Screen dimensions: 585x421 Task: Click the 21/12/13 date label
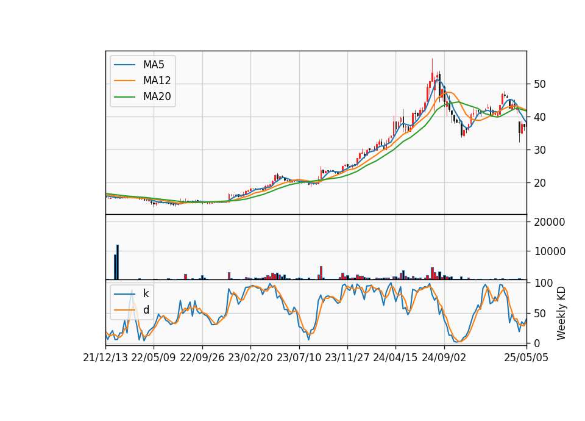(105, 358)
